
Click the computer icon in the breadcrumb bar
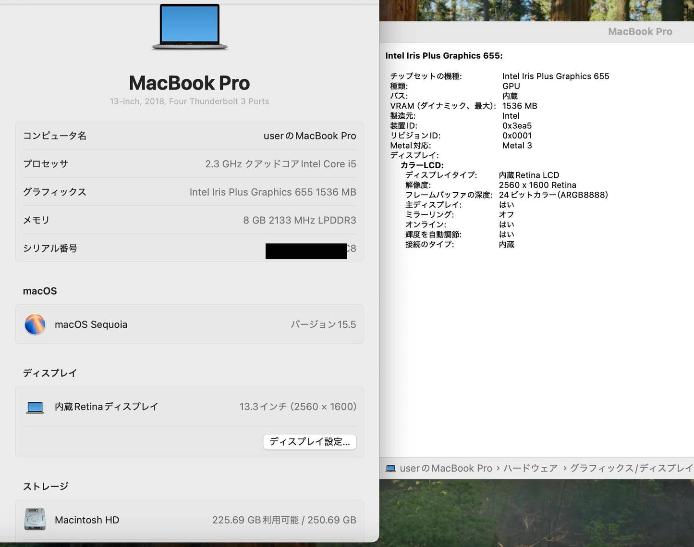390,468
